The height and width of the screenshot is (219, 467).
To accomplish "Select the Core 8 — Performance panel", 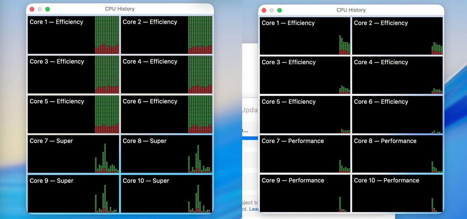I will click(x=397, y=154).
